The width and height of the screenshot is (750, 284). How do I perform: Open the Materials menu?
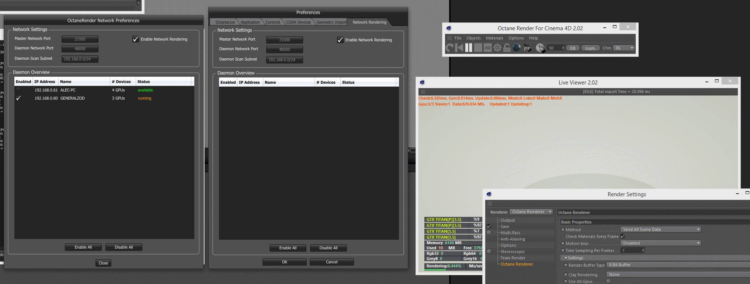pyautogui.click(x=494, y=38)
